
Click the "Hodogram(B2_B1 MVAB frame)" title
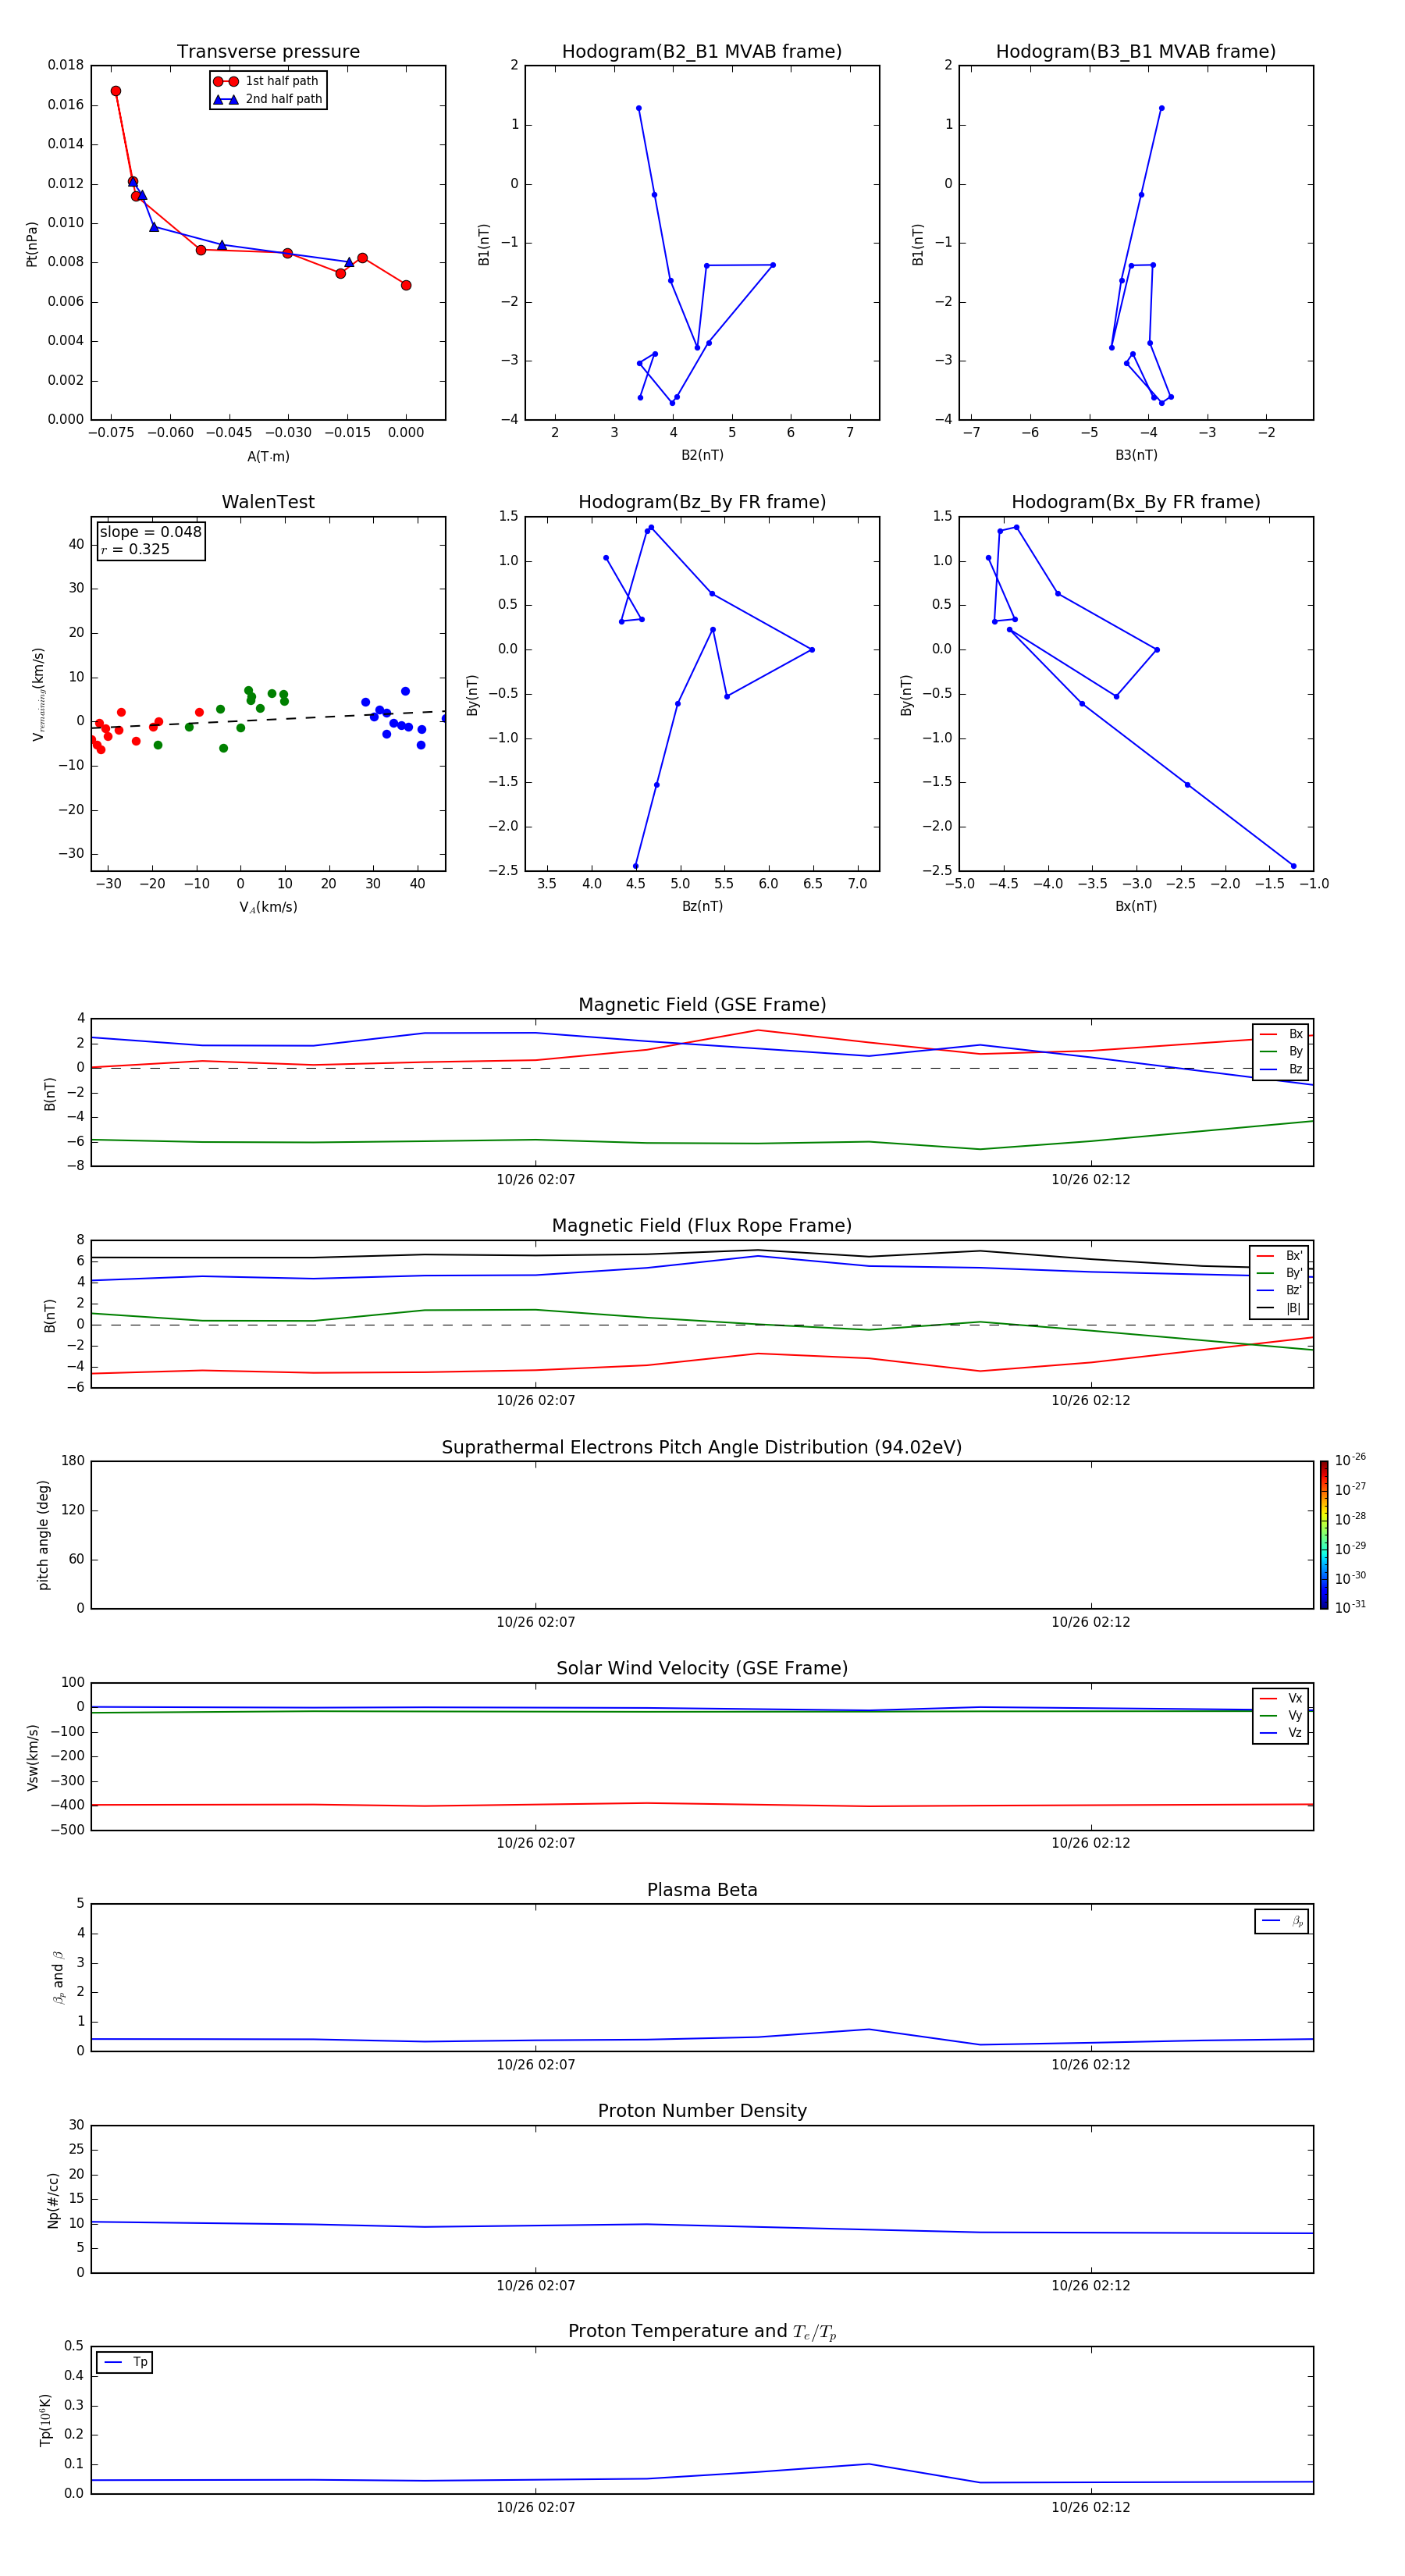pyautogui.click(x=702, y=52)
